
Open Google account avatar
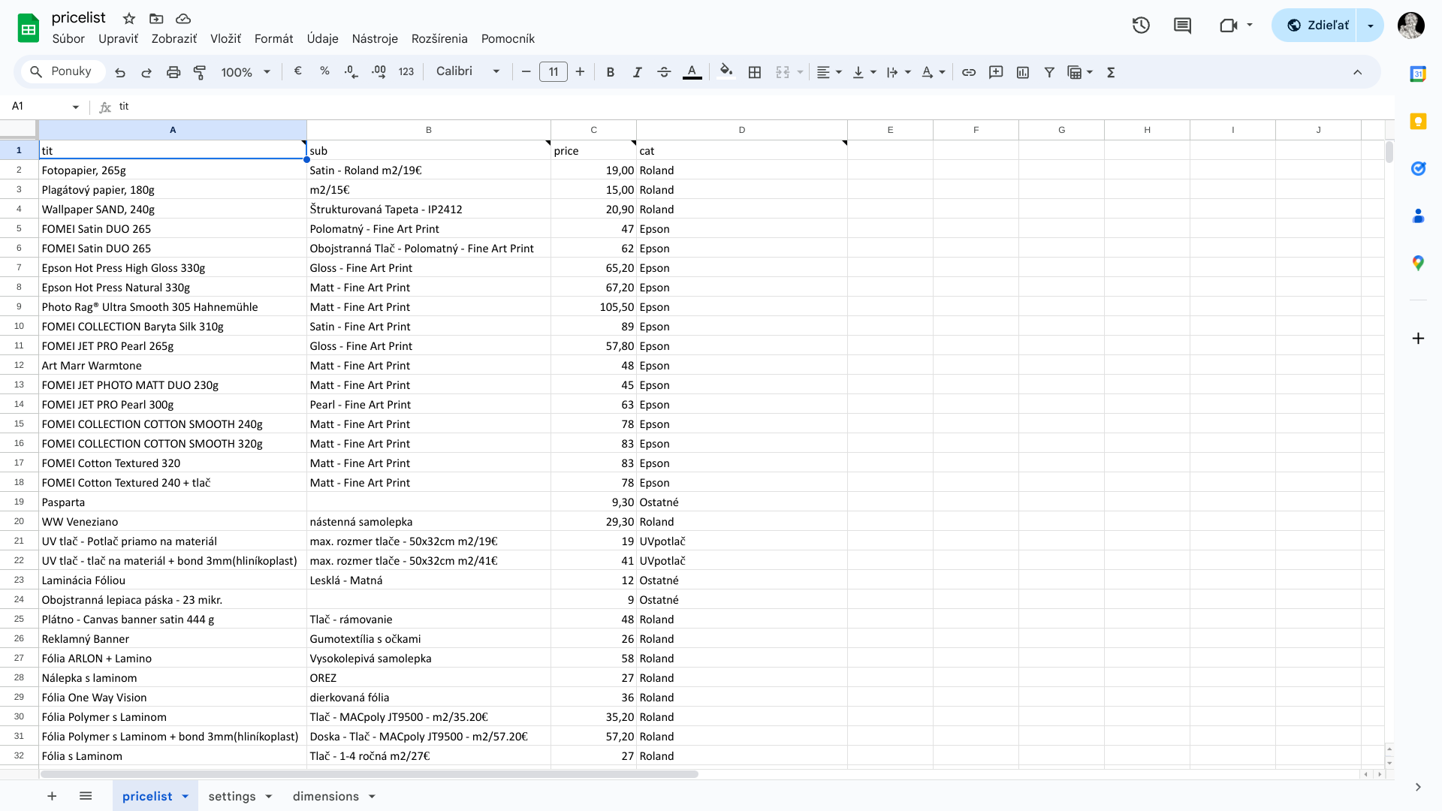coord(1411,26)
